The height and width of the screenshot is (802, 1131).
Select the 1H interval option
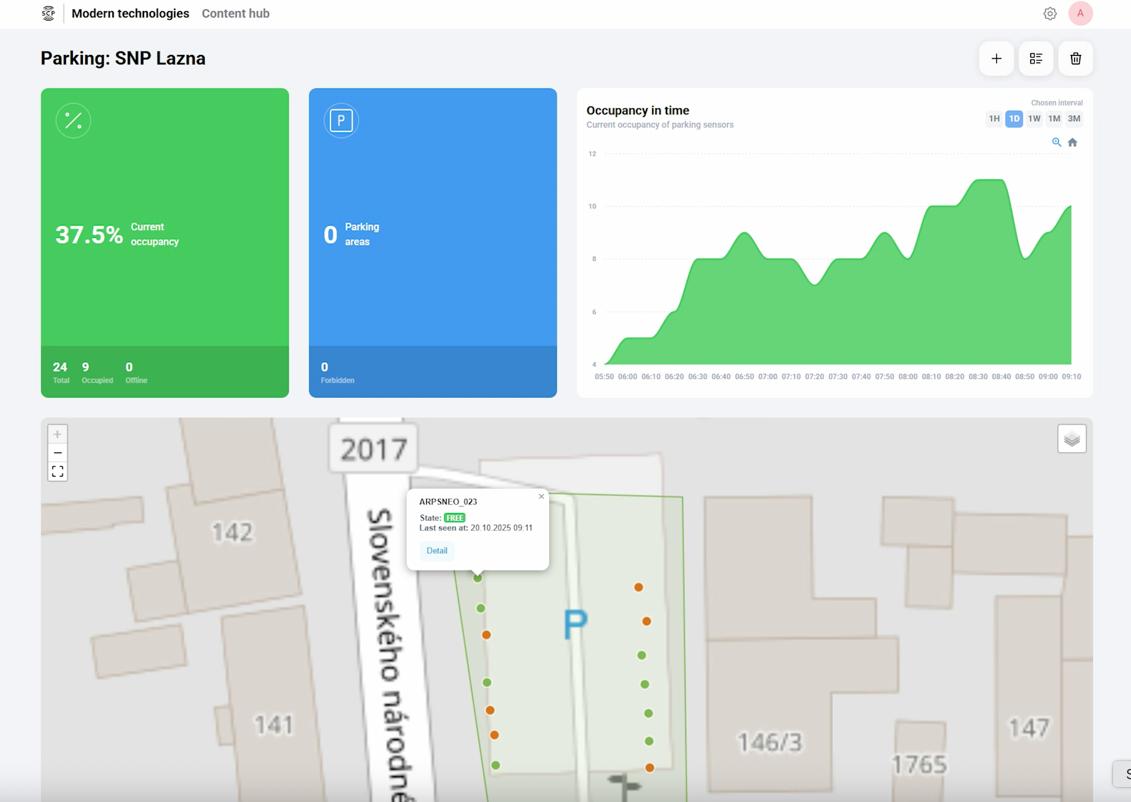click(993, 118)
